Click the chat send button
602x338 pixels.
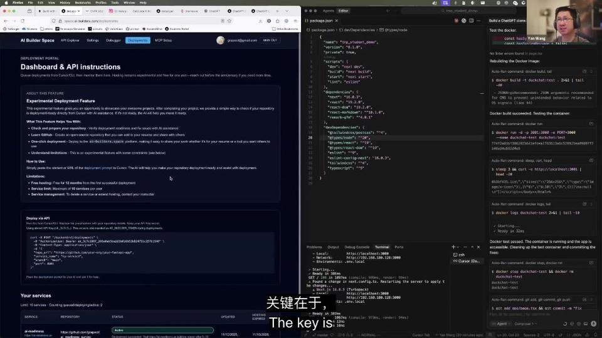point(594,324)
